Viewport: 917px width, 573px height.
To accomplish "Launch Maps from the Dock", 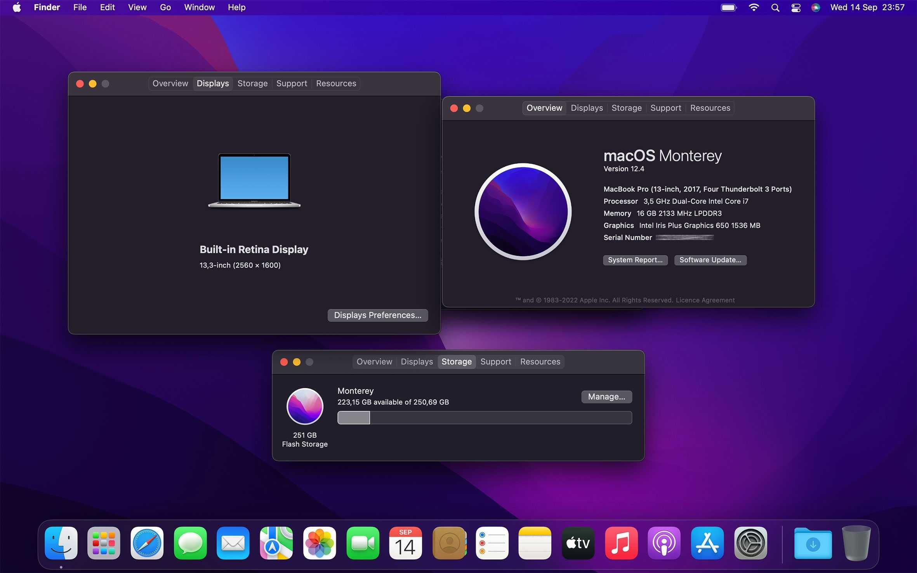I will (x=276, y=543).
